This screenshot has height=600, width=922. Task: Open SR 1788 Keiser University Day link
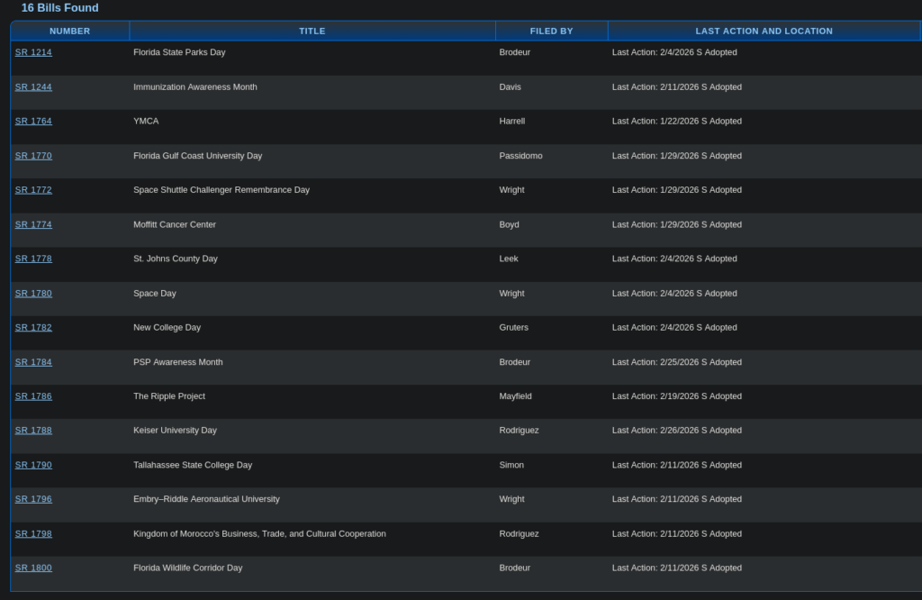[33, 430]
